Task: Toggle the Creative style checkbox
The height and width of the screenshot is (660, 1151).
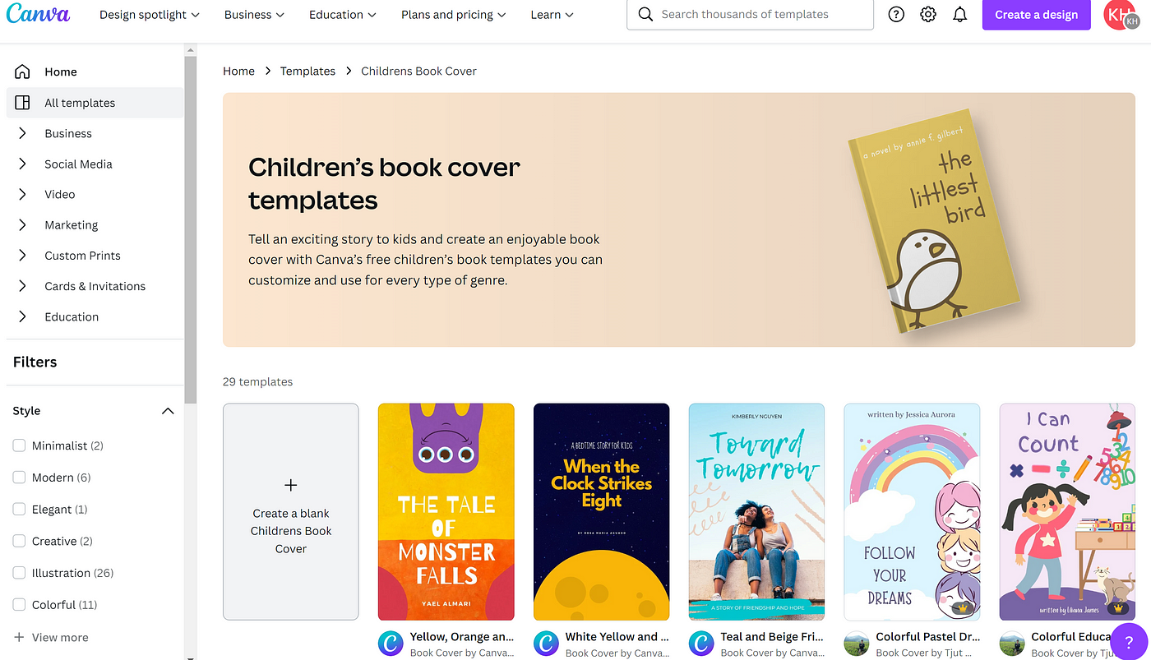Action: [19, 541]
